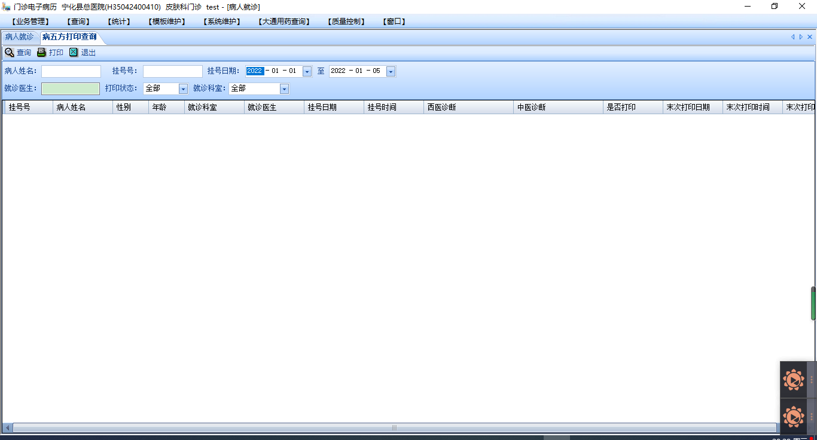Open the 模板维护 menu
Screen dimensions: 817x440
[x=167, y=22]
